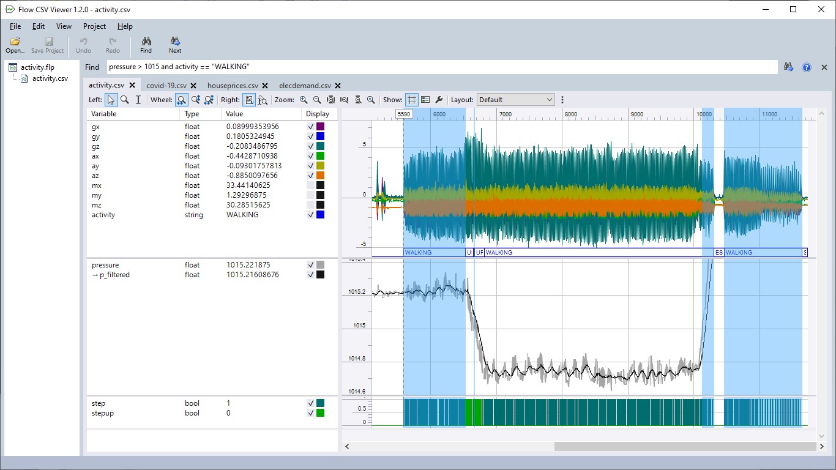Check the mz display checkbox
The width and height of the screenshot is (836, 470).
311,205
